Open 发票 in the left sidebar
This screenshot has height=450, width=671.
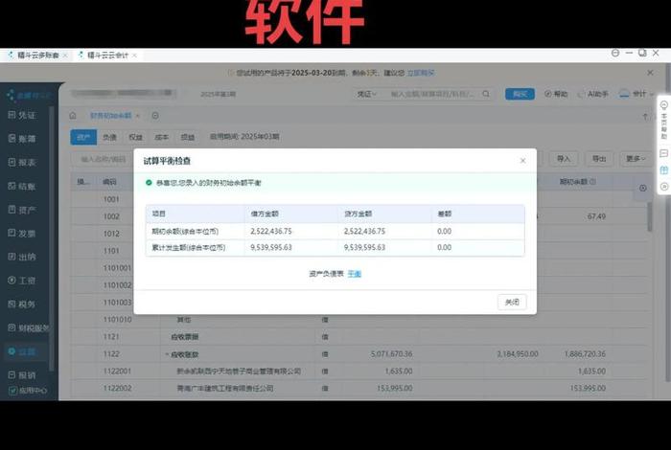click(22, 234)
